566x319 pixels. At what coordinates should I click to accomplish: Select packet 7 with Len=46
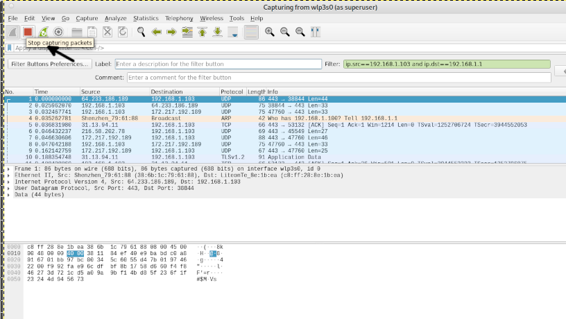click(x=285, y=138)
